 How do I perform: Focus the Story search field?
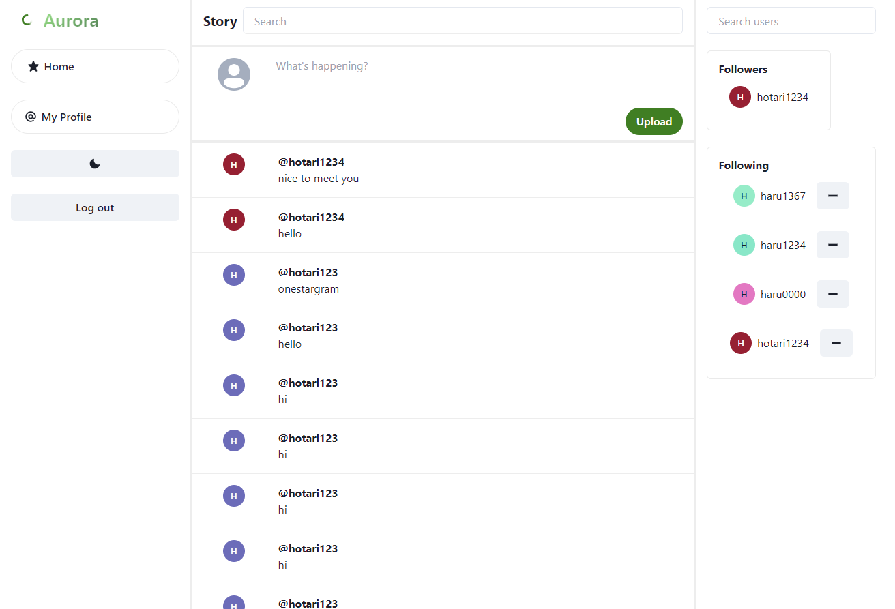(463, 20)
